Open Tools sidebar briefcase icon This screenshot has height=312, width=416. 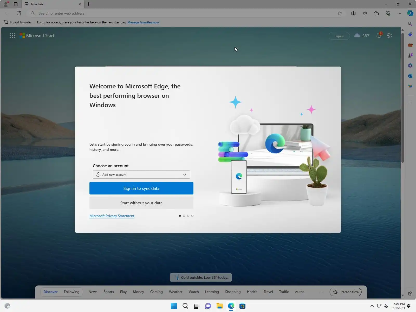(x=410, y=45)
